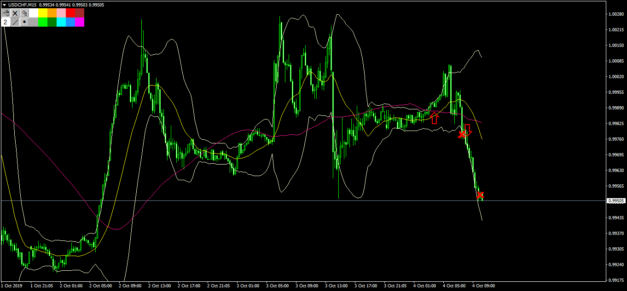Pick the pink color swatch
Image resolution: width=627 pixels, height=291 pixels.
point(61,13)
